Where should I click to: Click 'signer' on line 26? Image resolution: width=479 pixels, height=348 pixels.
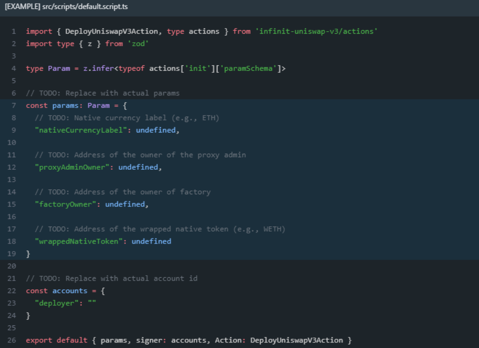pos(149,340)
